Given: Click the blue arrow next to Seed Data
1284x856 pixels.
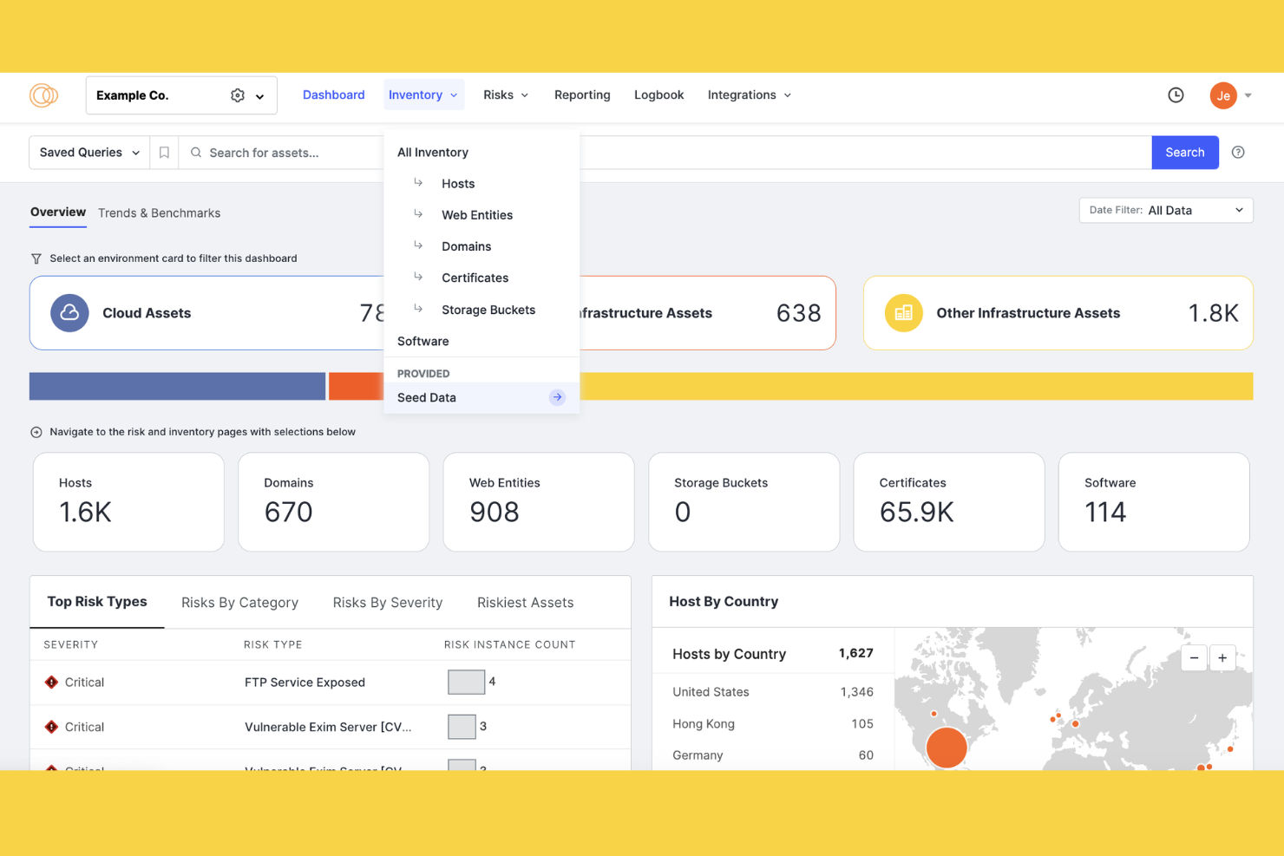Looking at the screenshot, I should (556, 397).
